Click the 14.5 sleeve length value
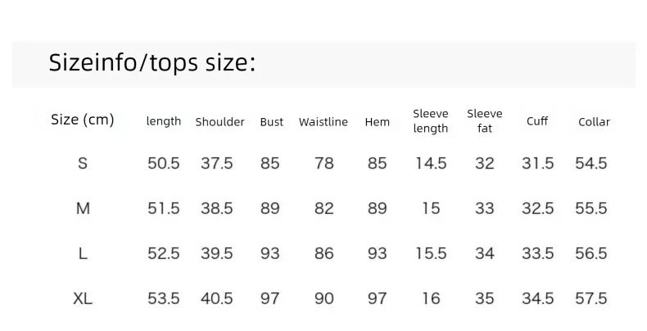 point(431,163)
